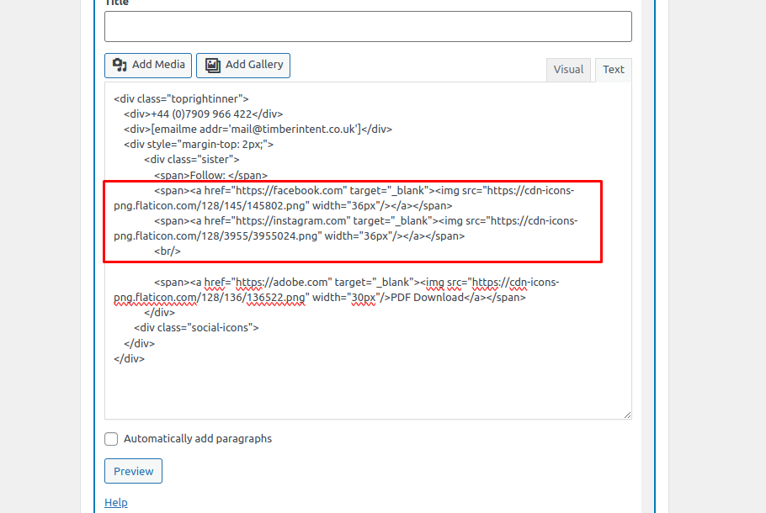Click the gallery picture icon on Add Gallery

(212, 65)
